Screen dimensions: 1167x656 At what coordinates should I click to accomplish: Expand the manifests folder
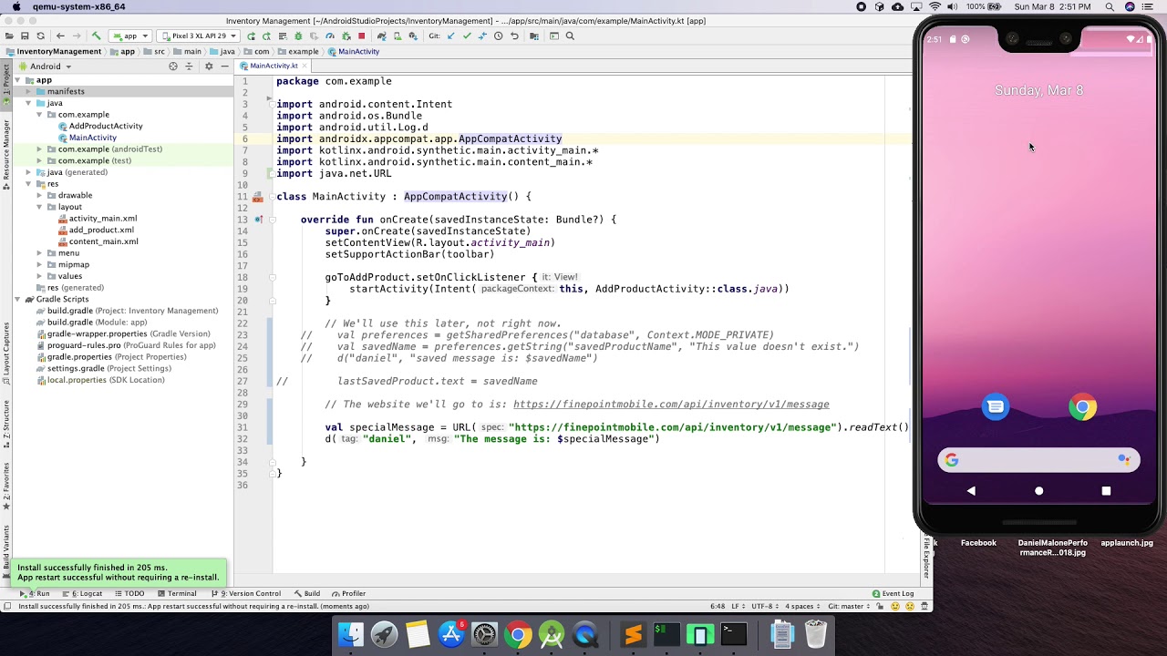(x=28, y=92)
